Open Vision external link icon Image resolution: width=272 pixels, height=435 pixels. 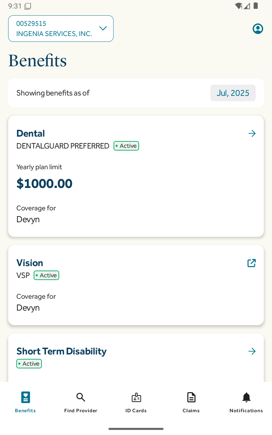coord(252,263)
